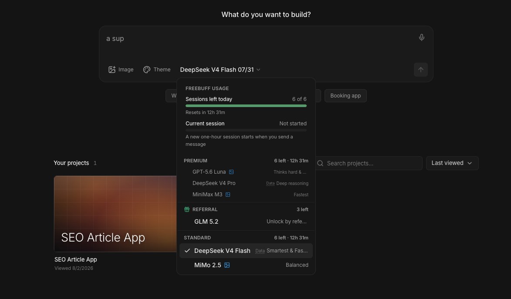The height and width of the screenshot is (299, 511).
Task: Click the 'Balanced' label for MiMo 2.5
Action: click(x=297, y=265)
